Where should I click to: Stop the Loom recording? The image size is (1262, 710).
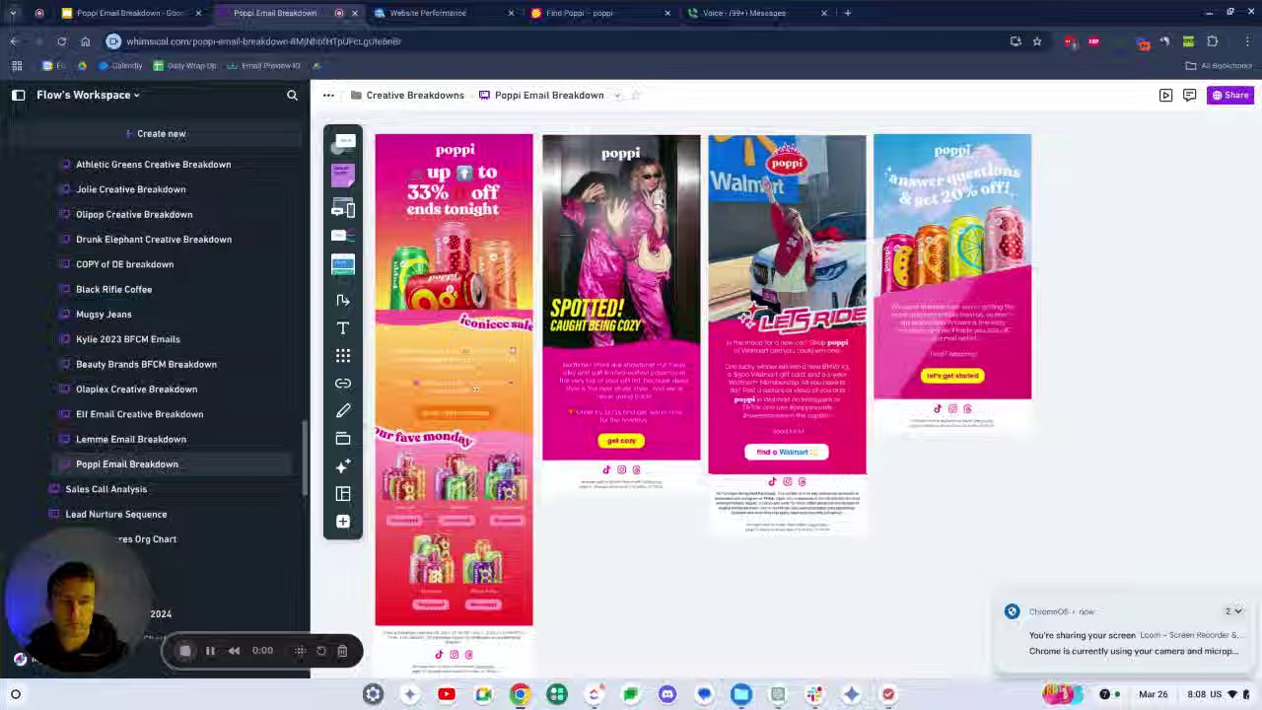[184, 651]
